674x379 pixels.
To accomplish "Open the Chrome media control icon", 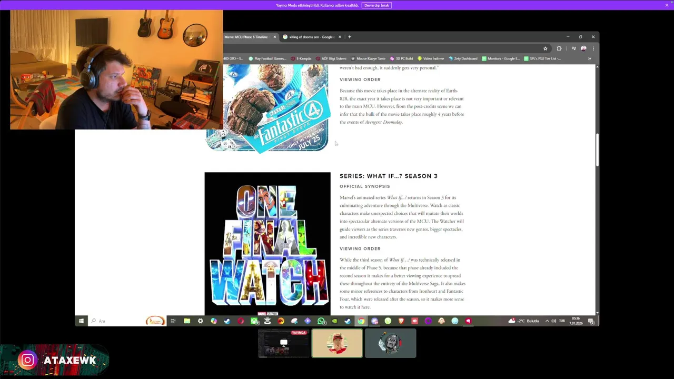I will click(x=573, y=48).
